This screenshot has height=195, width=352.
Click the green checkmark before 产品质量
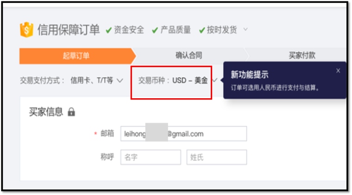coord(155,30)
